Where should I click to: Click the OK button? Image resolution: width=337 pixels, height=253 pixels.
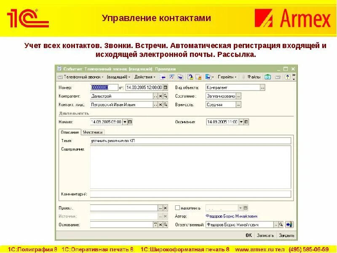coord(249,235)
